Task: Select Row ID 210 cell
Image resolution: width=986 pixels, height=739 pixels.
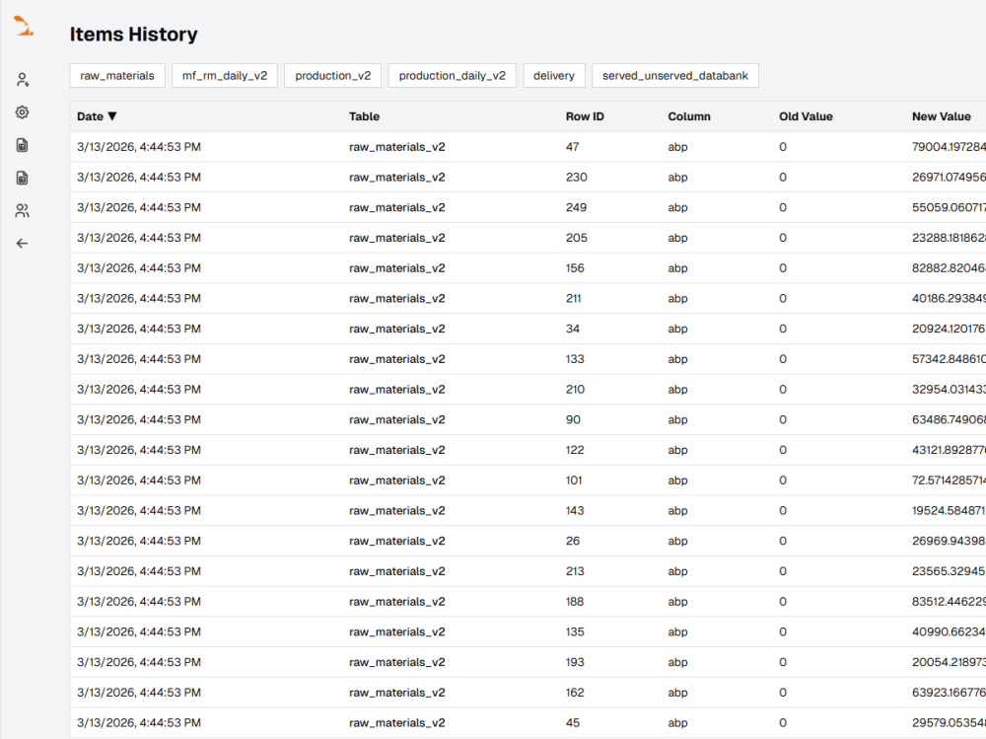Action: pyautogui.click(x=575, y=389)
